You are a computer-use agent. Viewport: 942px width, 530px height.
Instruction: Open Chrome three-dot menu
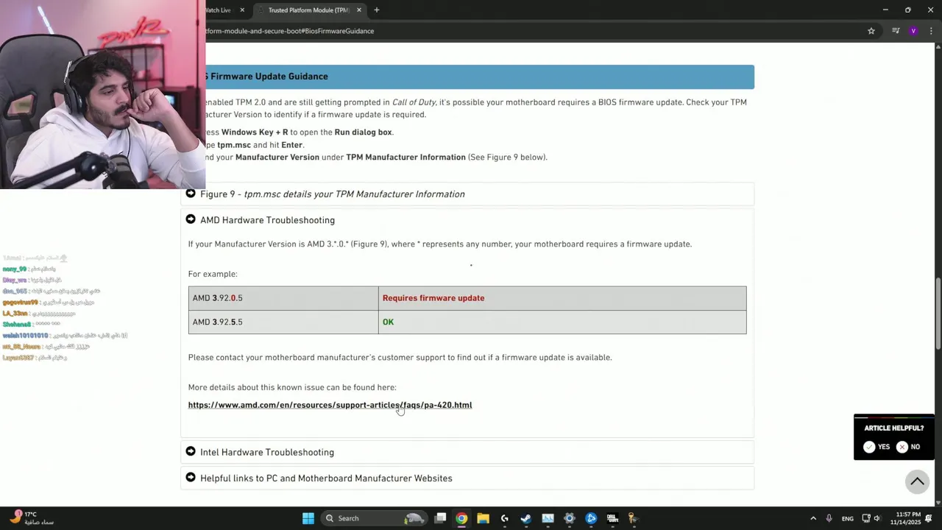(x=931, y=31)
